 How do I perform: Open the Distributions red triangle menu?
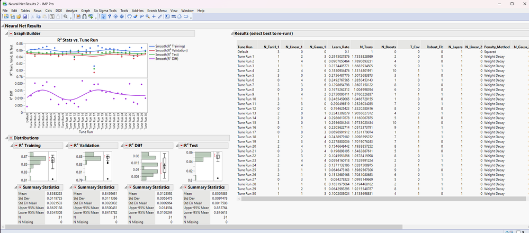pos(11,138)
